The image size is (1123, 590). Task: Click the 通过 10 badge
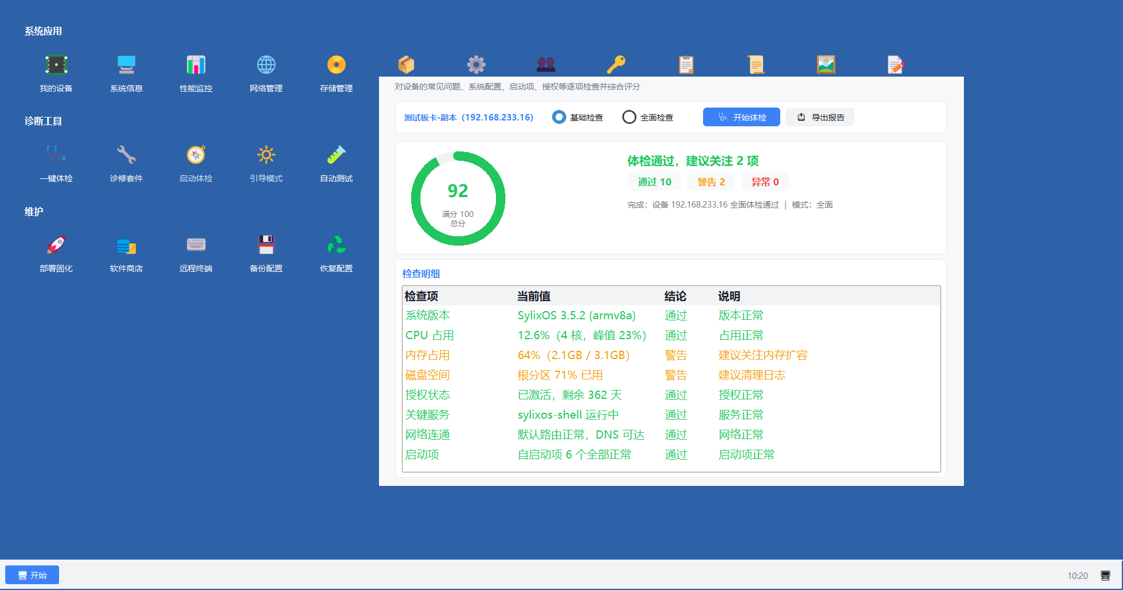click(654, 182)
